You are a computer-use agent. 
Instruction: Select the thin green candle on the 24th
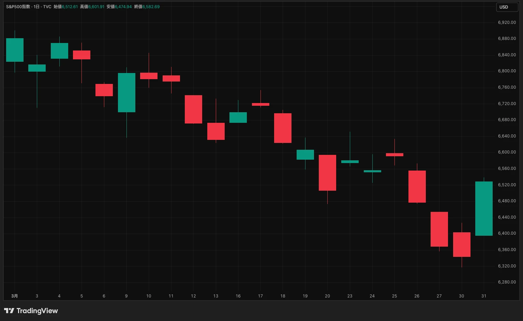tap(372, 171)
